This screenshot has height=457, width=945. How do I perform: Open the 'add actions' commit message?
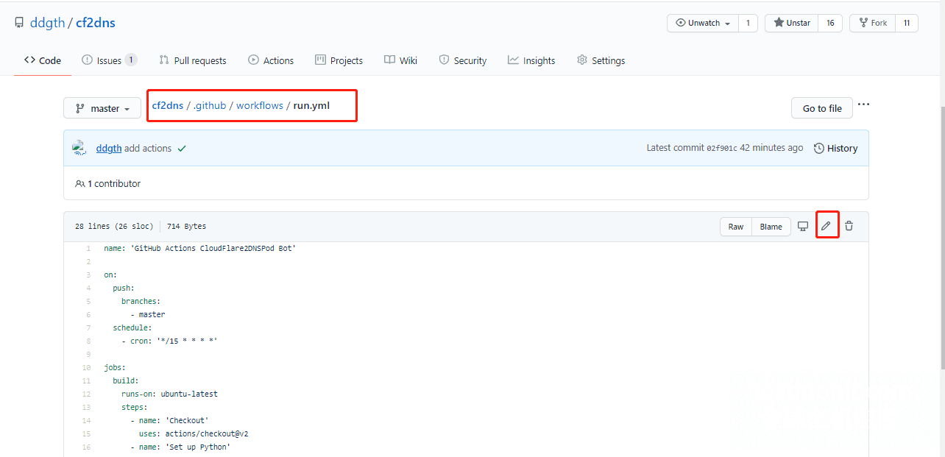click(x=148, y=148)
